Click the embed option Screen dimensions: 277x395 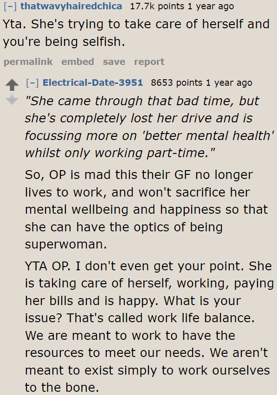click(x=77, y=62)
